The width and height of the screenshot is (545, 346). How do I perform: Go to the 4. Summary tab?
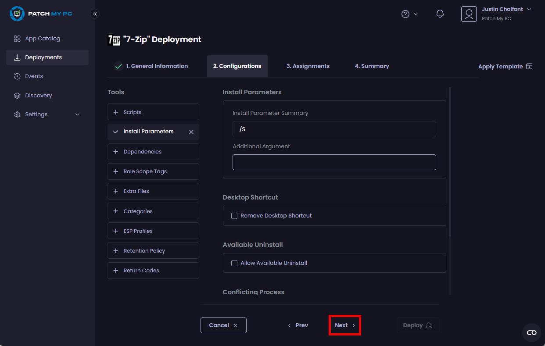click(x=372, y=66)
